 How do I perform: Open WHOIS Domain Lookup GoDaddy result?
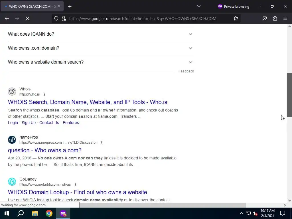78,192
